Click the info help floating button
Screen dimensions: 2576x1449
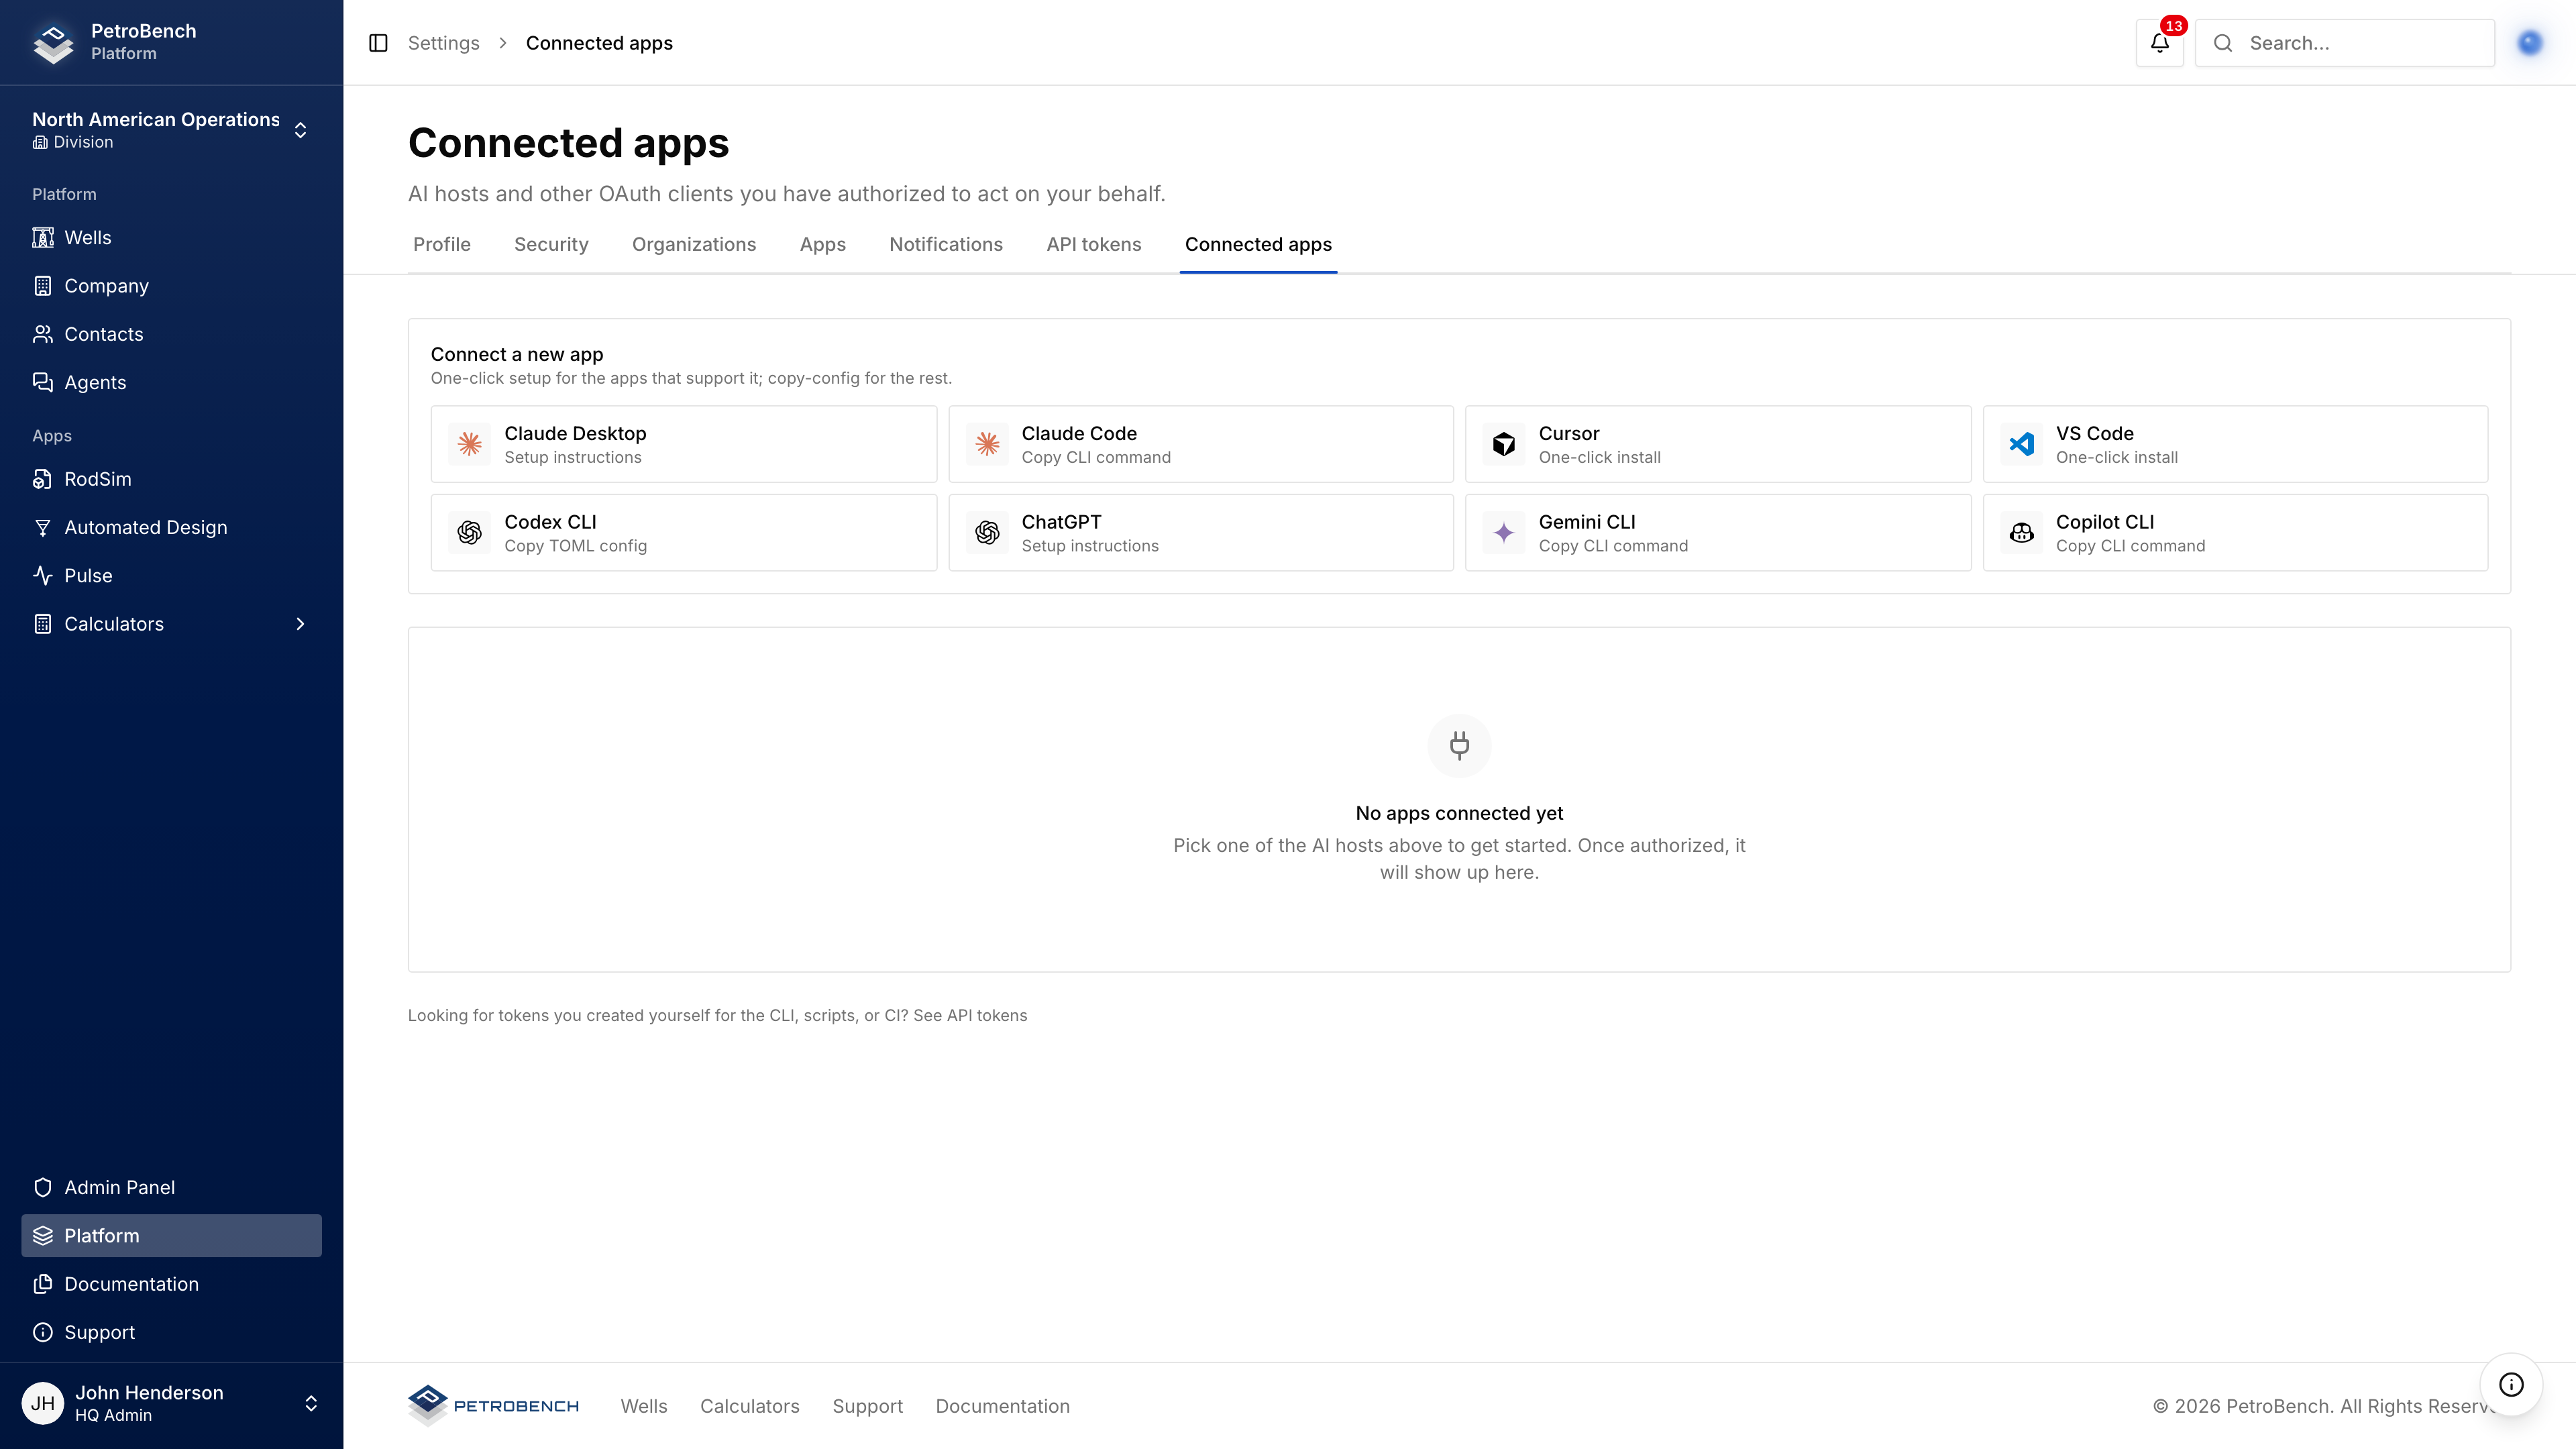pyautogui.click(x=2511, y=1385)
